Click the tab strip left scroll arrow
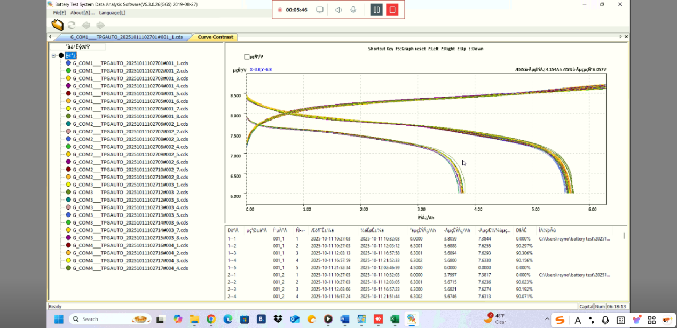The height and width of the screenshot is (328, 677). coord(50,37)
